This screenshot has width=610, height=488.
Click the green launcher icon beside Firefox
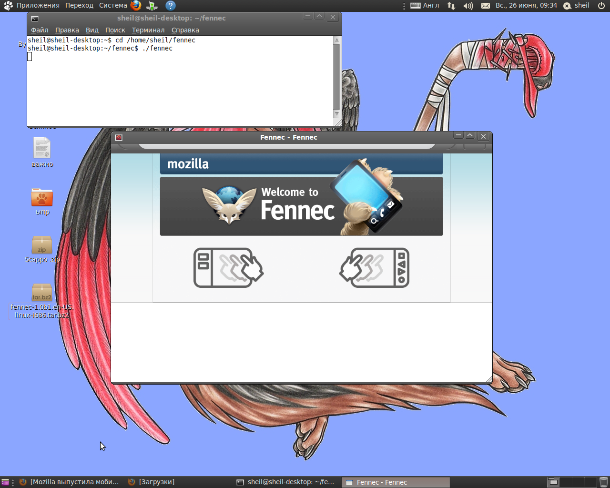[152, 6]
